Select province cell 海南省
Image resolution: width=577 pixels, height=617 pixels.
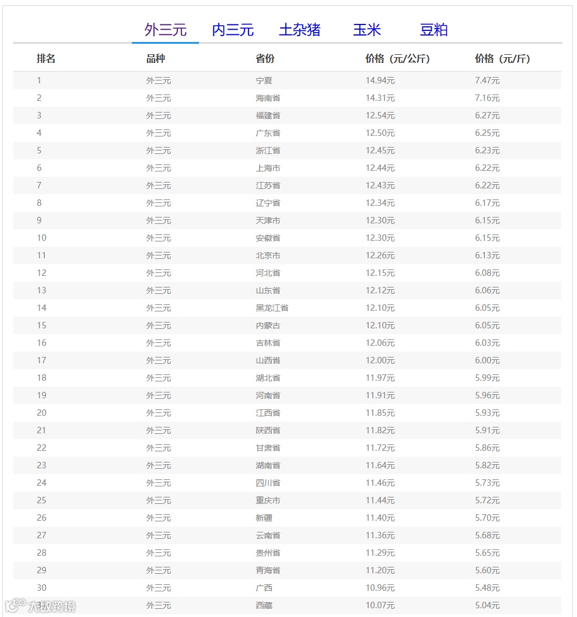[x=268, y=98]
